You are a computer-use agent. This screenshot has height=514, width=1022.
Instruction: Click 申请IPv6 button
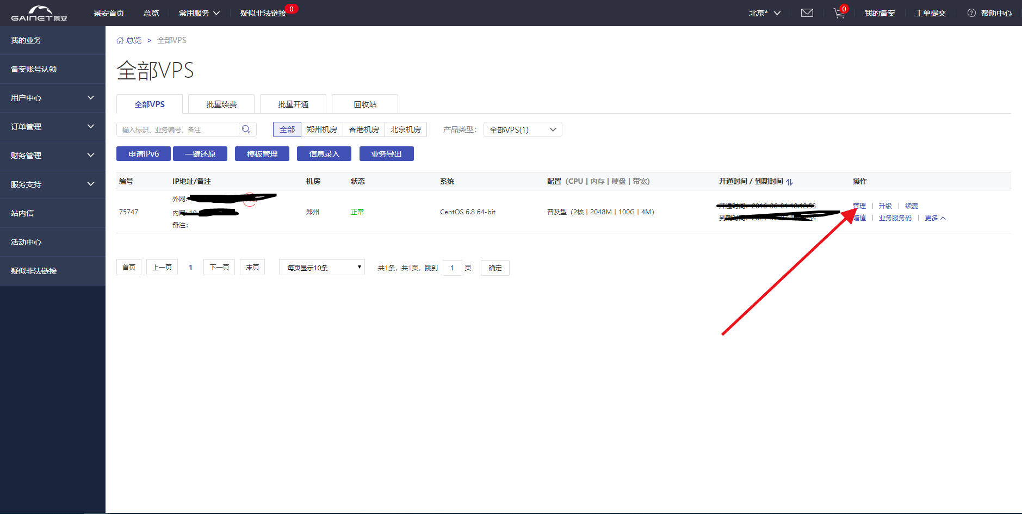coord(144,154)
